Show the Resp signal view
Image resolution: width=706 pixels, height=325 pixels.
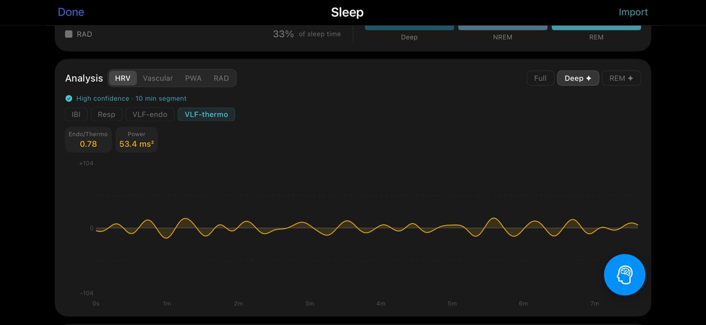point(106,115)
